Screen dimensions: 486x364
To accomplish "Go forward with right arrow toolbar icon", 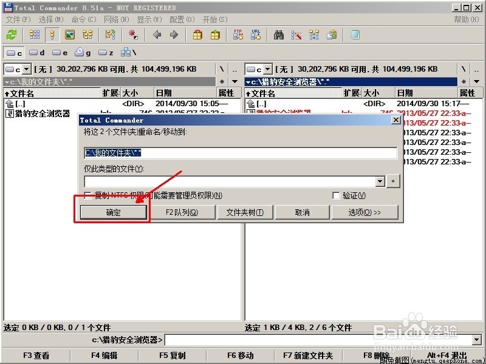I will point(174,35).
